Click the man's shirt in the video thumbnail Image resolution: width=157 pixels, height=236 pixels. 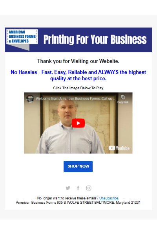click(x=70, y=140)
